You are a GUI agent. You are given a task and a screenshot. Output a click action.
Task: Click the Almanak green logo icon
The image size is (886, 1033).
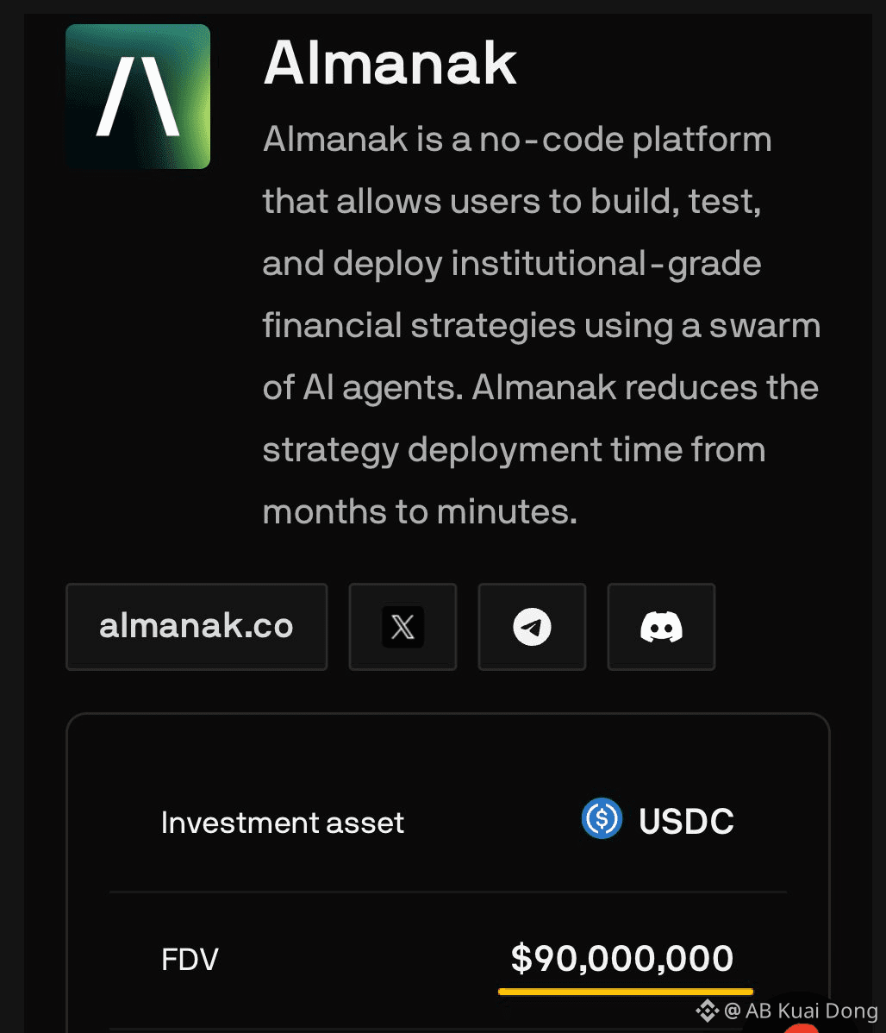tap(138, 96)
